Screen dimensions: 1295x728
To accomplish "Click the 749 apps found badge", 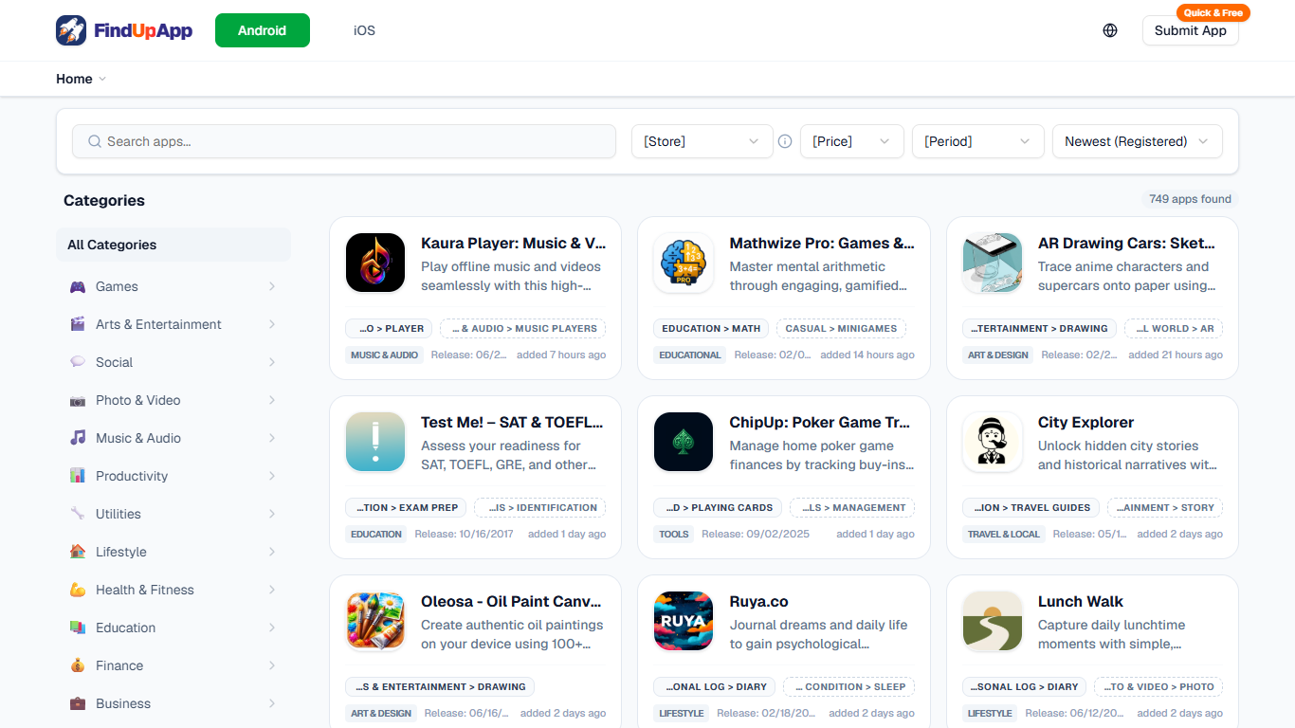I will point(1190,199).
